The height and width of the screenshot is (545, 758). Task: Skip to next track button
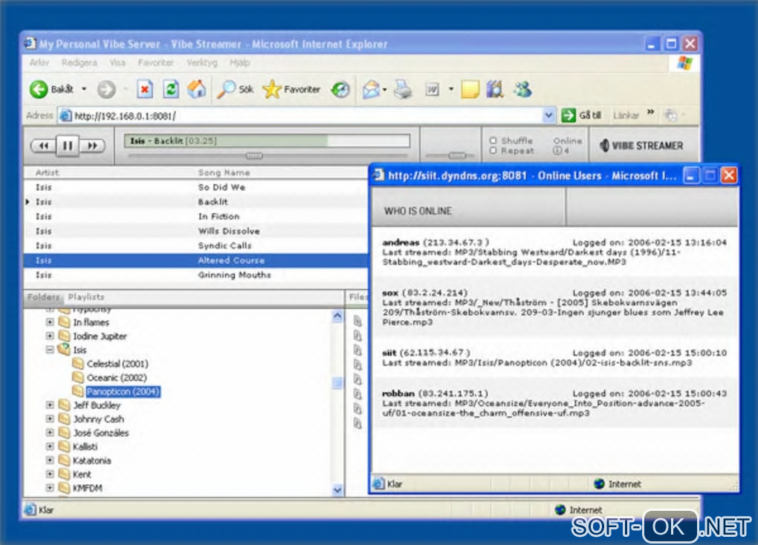coord(91,146)
